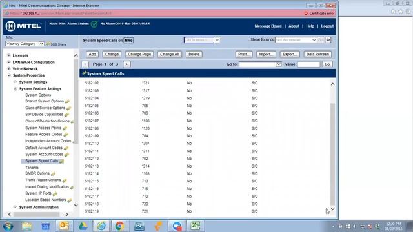The image size is (413, 232).
Task: Click the table vertical scrollbar down arrow
Action: point(332,209)
